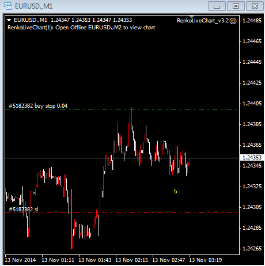Minimize the EURUSD.,M1 chart window

[217, 6]
